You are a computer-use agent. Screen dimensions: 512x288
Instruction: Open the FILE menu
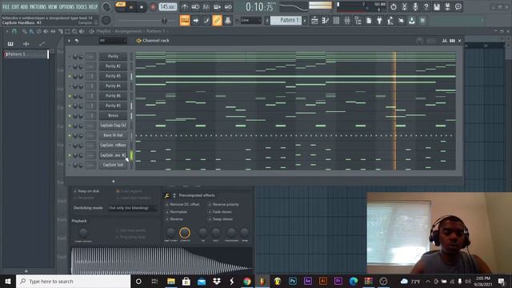click(6, 6)
